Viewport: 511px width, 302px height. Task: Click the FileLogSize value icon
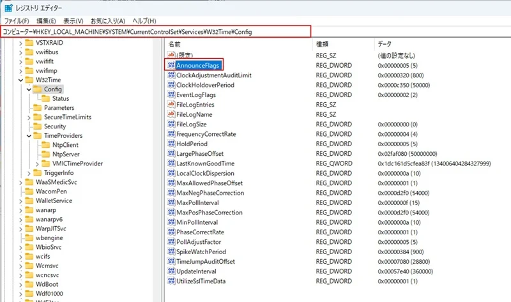coord(171,124)
